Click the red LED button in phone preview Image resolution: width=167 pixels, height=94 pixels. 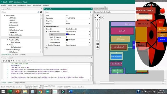(162, 11)
